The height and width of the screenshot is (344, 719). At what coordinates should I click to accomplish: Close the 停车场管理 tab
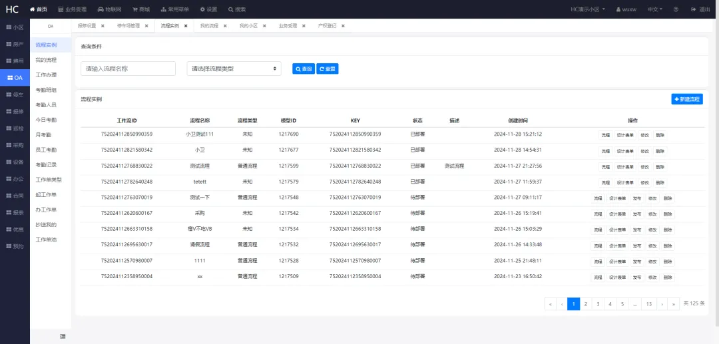(146, 26)
